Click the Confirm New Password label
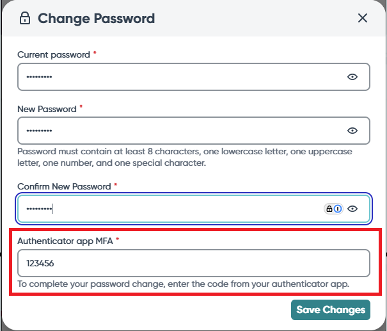387x331 pixels. 64,186
